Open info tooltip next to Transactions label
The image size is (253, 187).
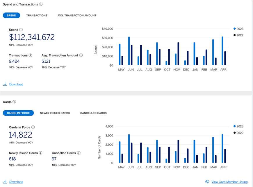[x=31, y=55]
